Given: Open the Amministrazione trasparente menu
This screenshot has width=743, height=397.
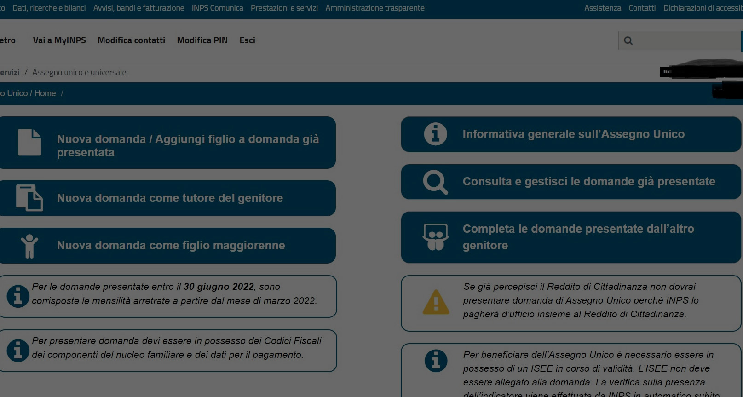Looking at the screenshot, I should 375,8.
